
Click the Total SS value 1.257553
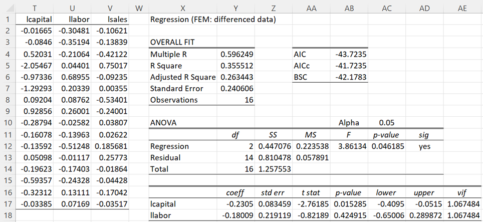pos(275,169)
